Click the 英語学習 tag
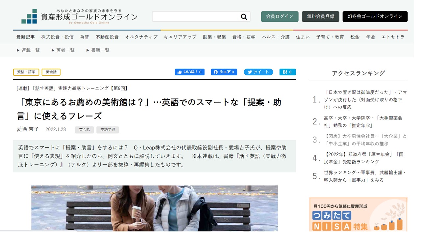421x237 pixels. [108, 130]
